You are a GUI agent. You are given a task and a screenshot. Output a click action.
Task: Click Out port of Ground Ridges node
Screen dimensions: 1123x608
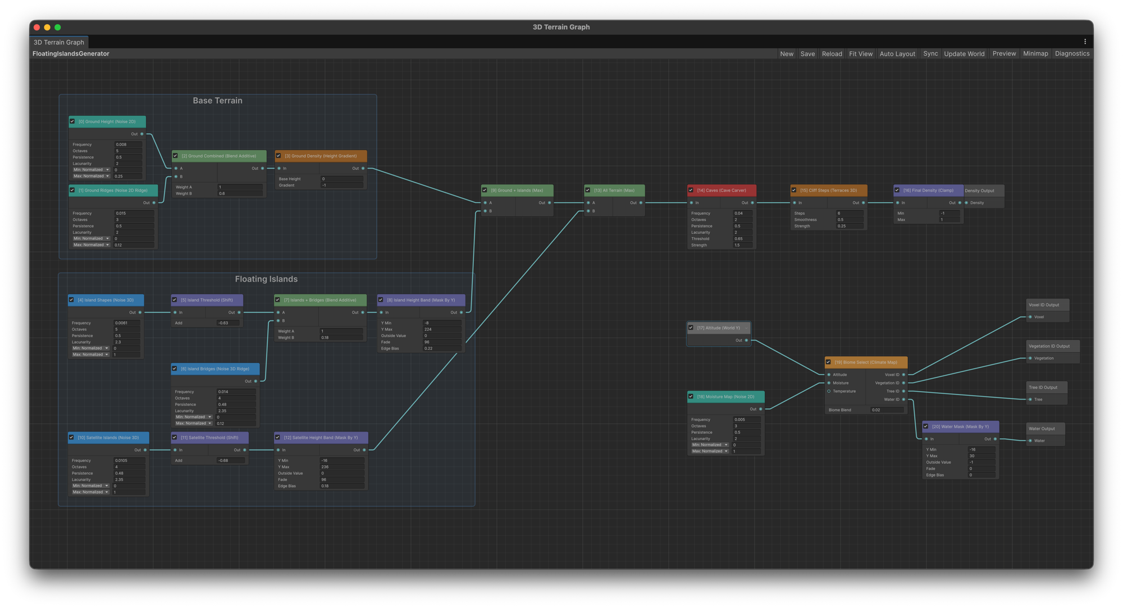click(154, 203)
